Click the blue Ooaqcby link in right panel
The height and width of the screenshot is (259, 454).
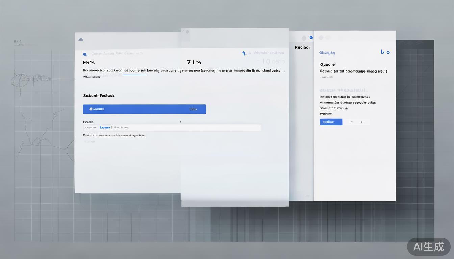pos(327,53)
